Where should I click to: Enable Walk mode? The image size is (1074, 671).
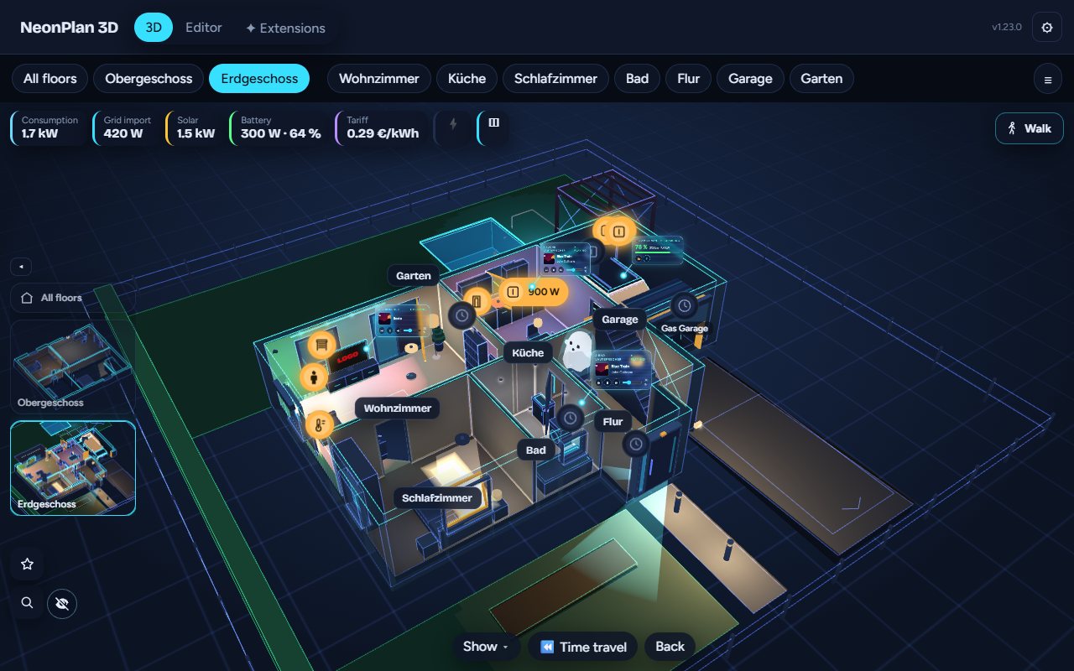pos(1030,128)
